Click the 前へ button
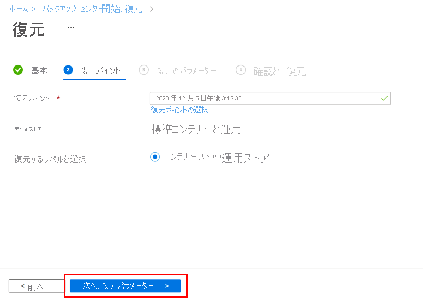The height and width of the screenshot is (300, 423). click(37, 286)
